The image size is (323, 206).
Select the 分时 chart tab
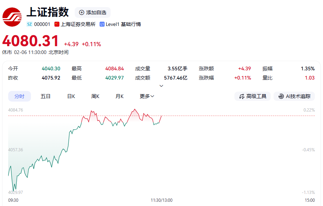(20, 96)
